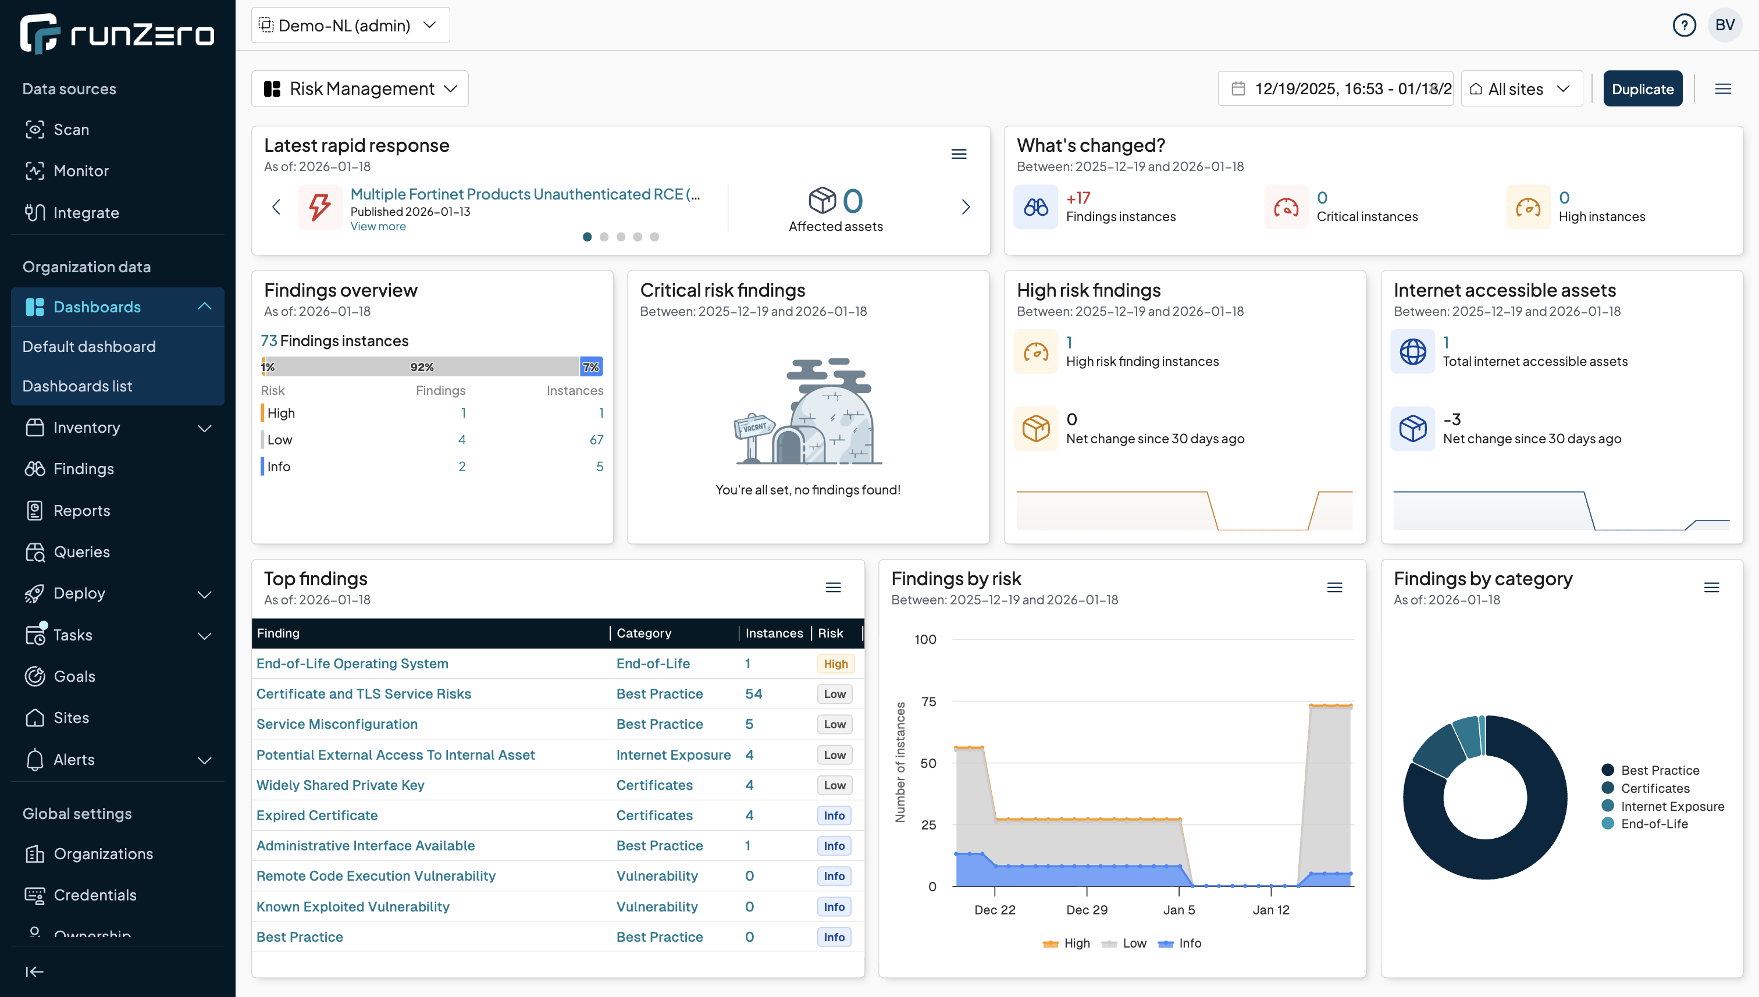Collapse the sidebar with arrow icon
1759x997 pixels.
(x=34, y=971)
